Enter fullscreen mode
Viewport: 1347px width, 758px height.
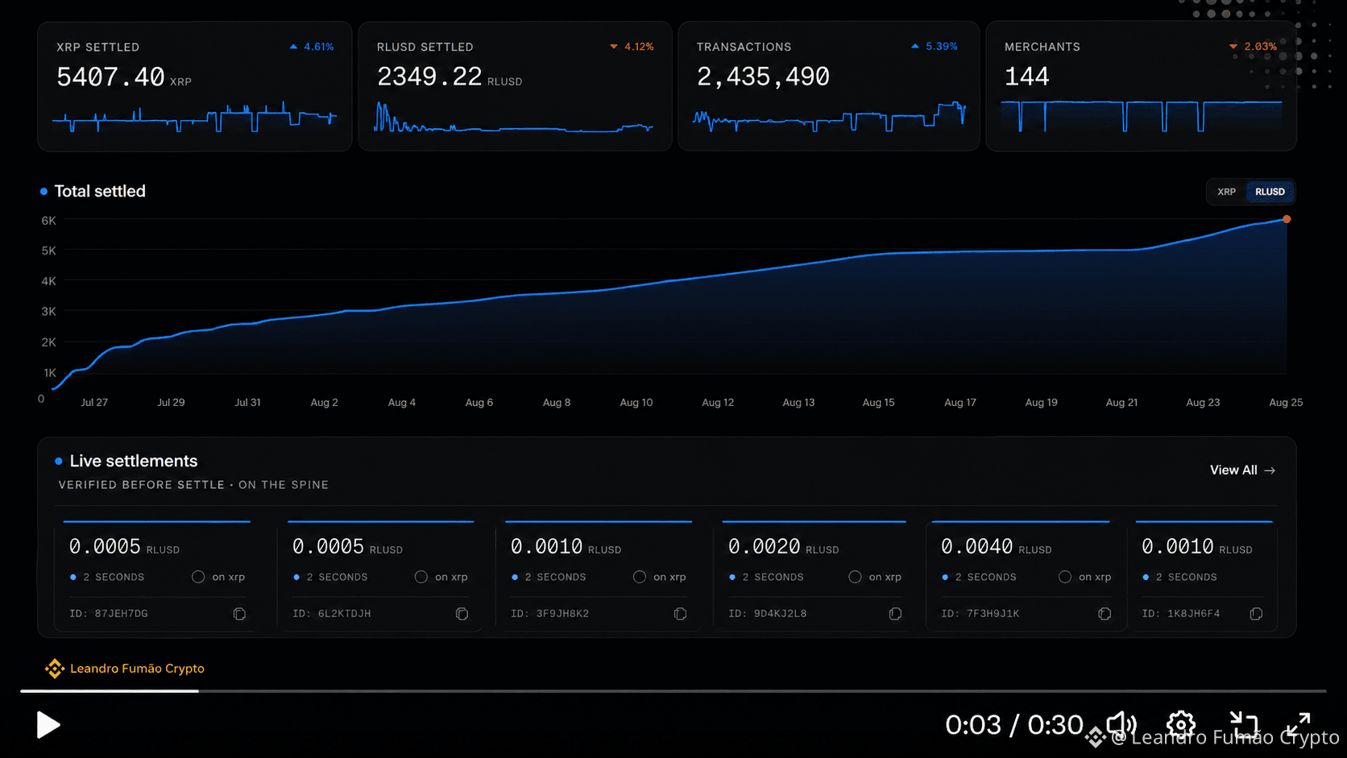pyautogui.click(x=1298, y=724)
